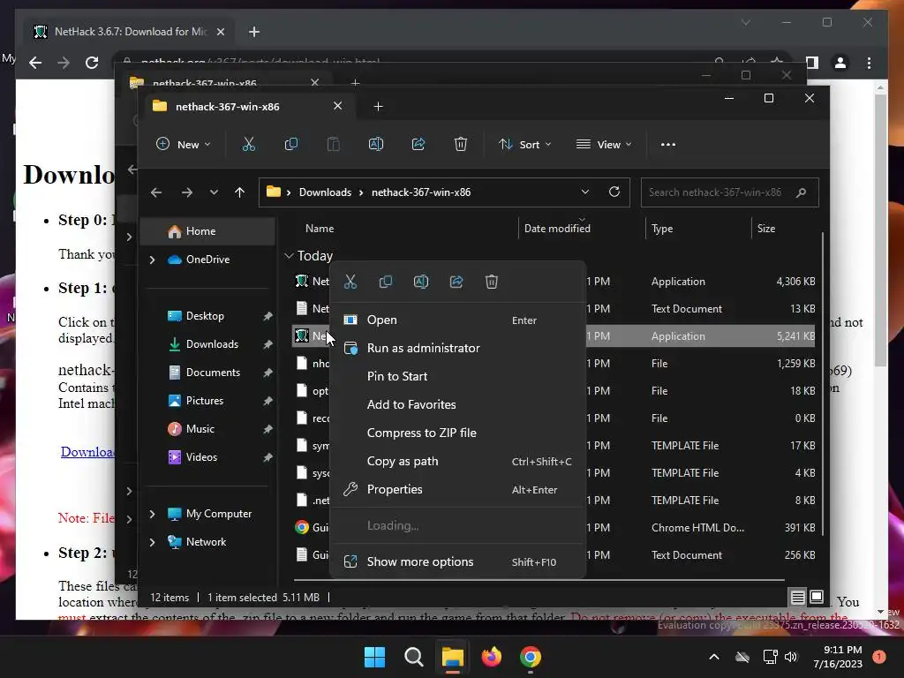
Task: Show hidden system tray icons
Action: point(713,657)
